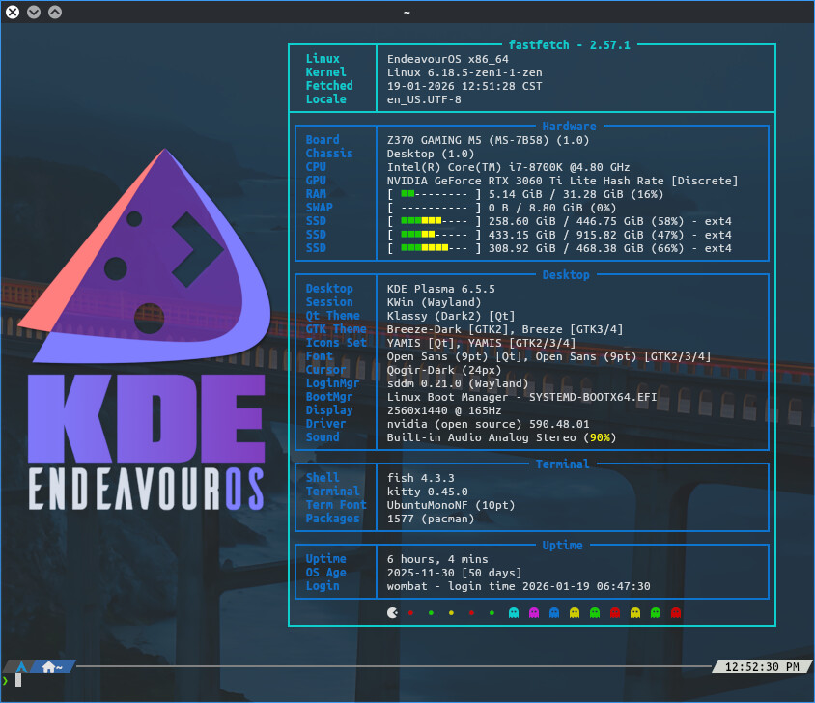Click the SSD usage bar showing 58%

coord(434,221)
